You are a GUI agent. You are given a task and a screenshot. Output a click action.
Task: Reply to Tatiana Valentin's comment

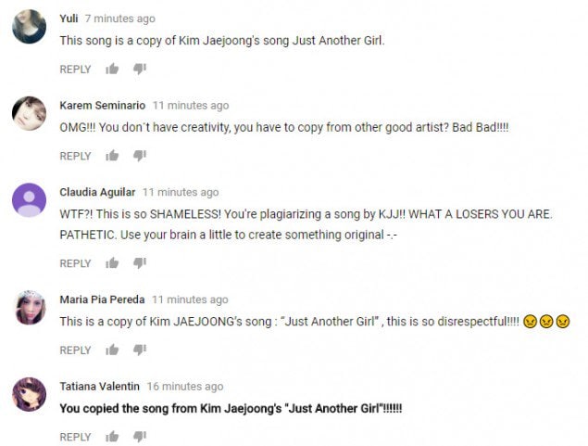point(75,438)
